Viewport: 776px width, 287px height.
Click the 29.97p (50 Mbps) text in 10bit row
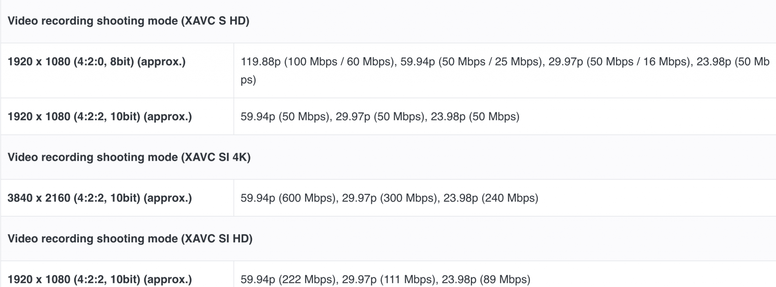pyautogui.click(x=380, y=116)
